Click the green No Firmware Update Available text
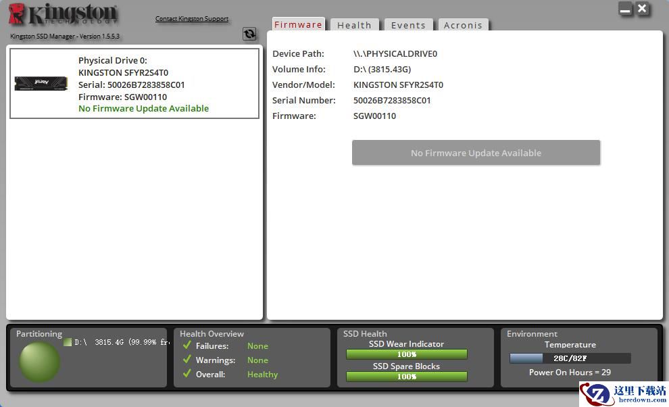The height and width of the screenshot is (407, 669). click(x=143, y=108)
